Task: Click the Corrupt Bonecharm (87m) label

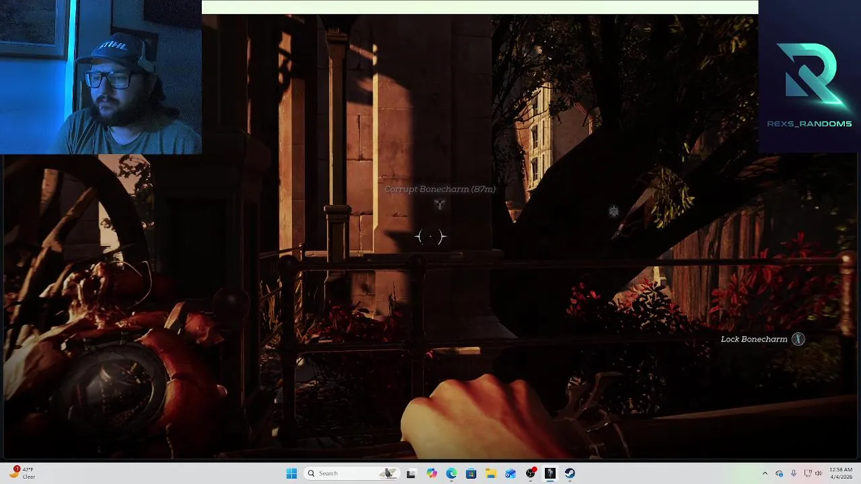Action: [x=440, y=190]
